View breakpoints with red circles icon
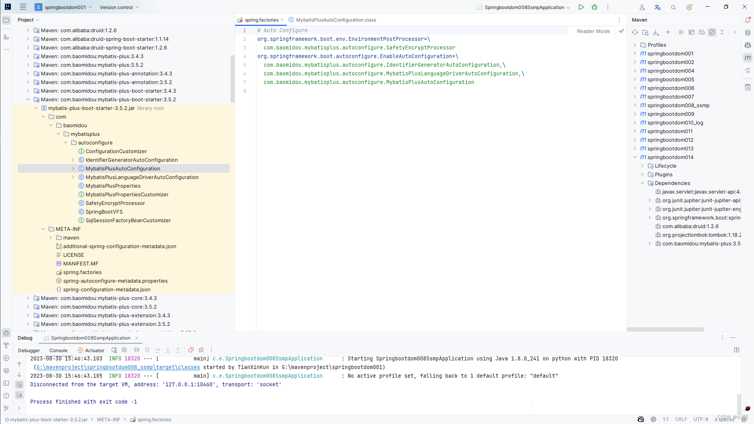Viewport: 754px width, 424px height. point(191,350)
